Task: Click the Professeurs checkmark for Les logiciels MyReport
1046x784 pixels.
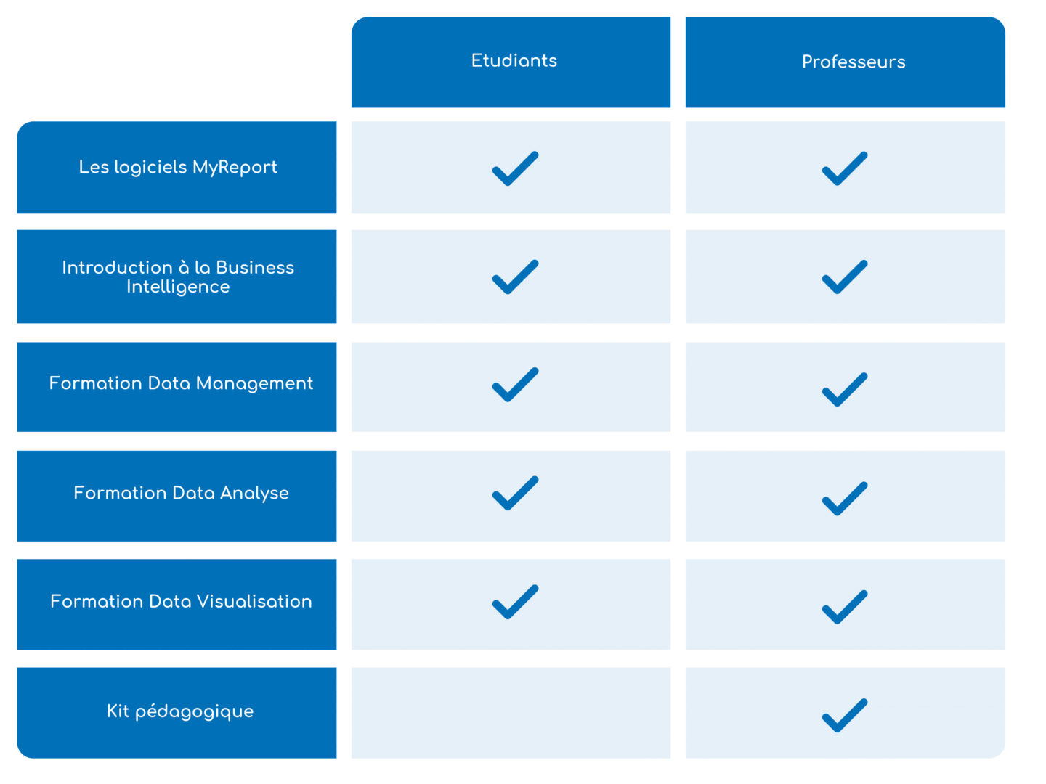Action: [845, 168]
